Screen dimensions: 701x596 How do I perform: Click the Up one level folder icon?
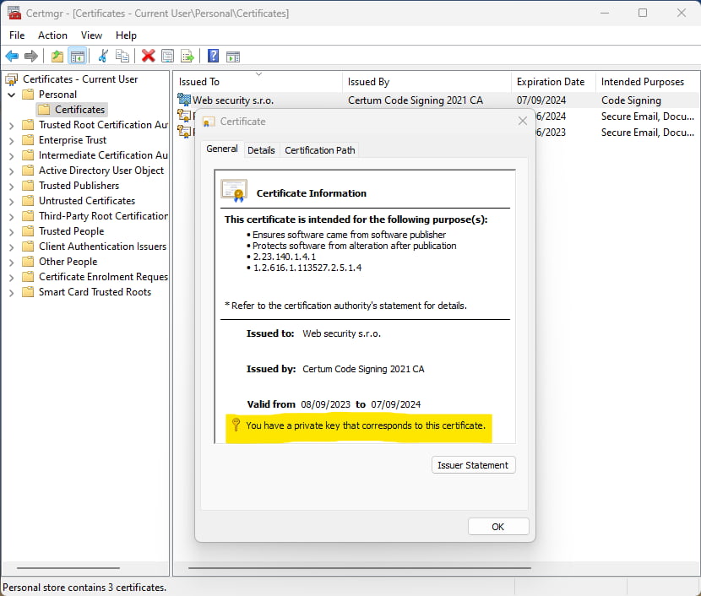(x=57, y=57)
